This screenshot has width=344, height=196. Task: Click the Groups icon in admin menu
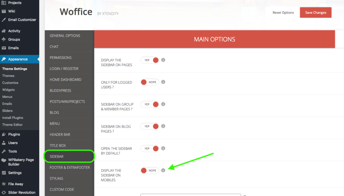4,40
